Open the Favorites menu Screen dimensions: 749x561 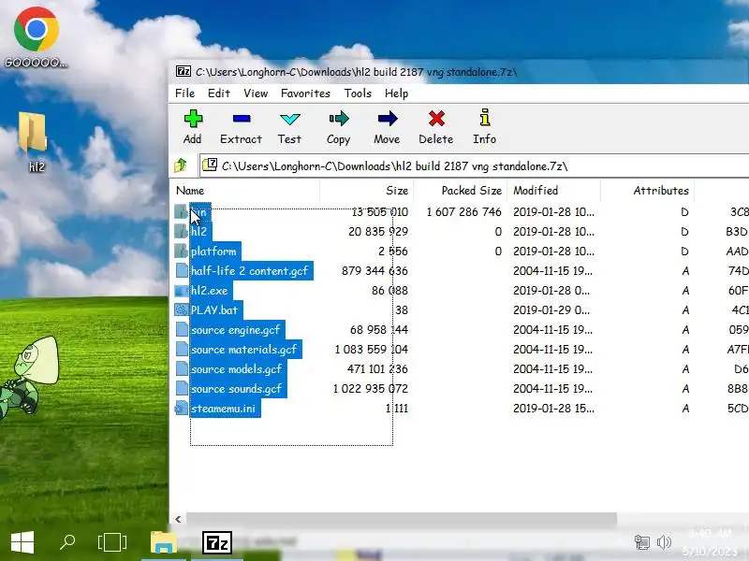coord(305,93)
